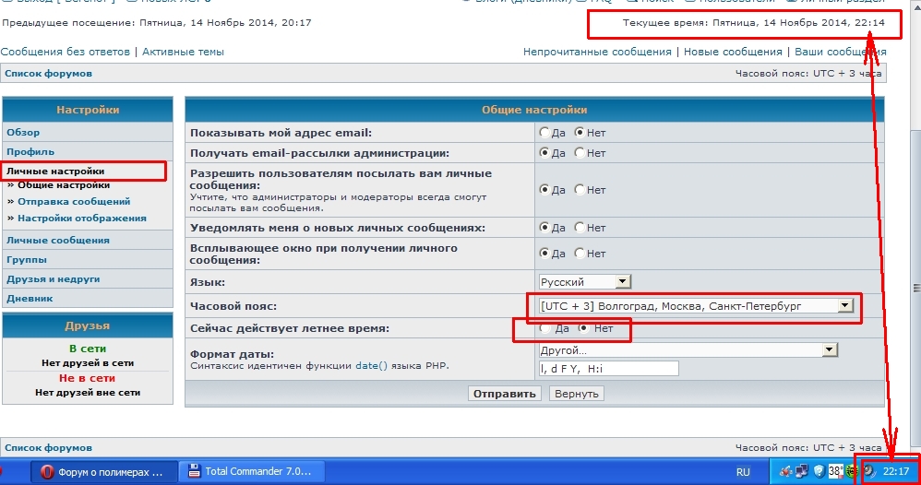Select 'Да' for daylight saving time option
921x485 pixels.
[545, 328]
